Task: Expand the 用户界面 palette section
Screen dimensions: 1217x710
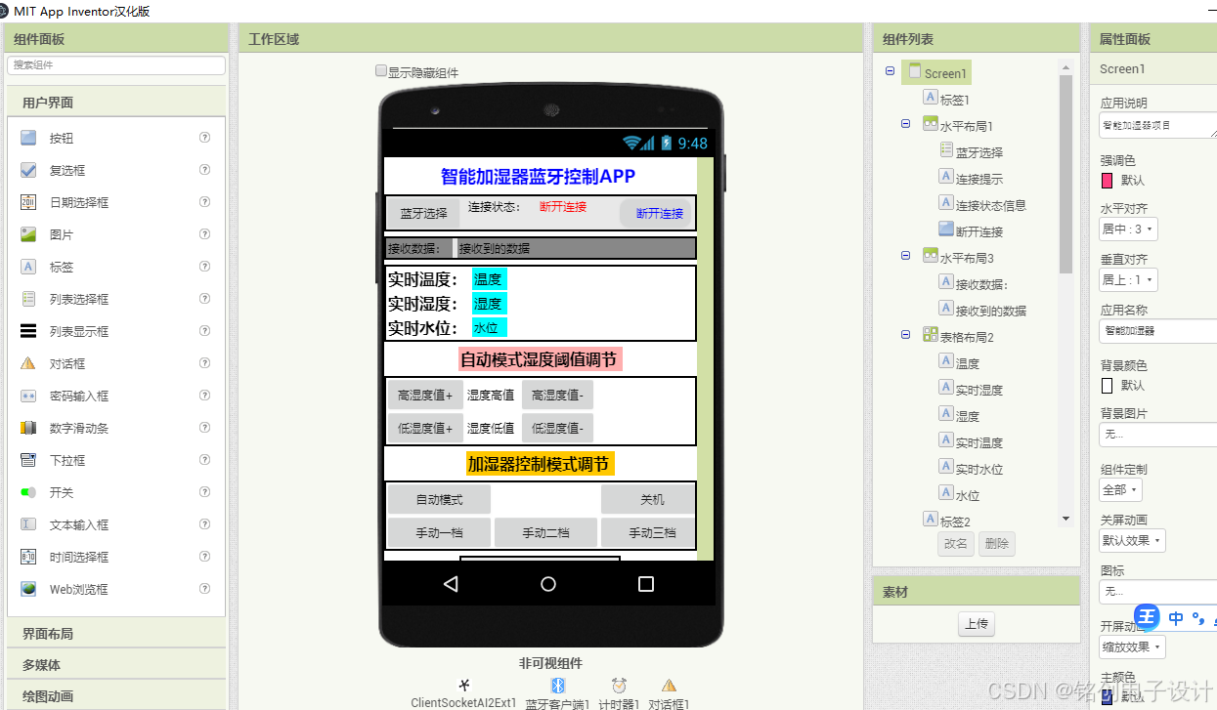Action: coord(116,102)
